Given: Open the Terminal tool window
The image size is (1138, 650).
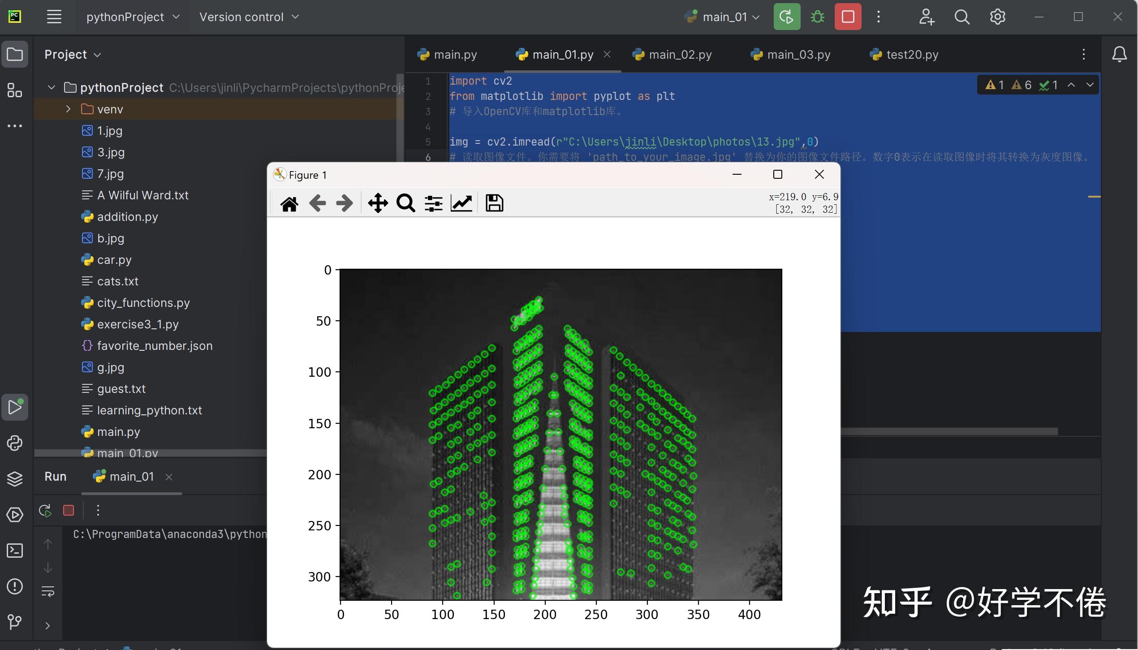Looking at the screenshot, I should coord(15,551).
